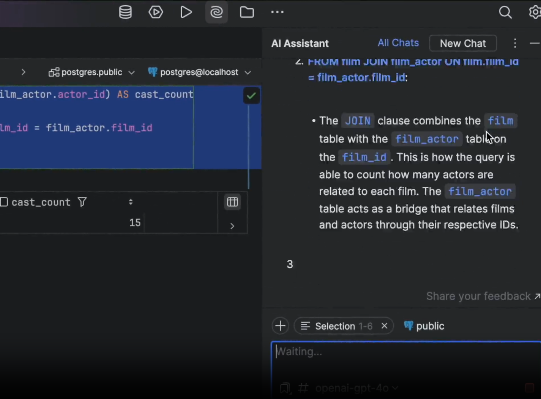Click the New Chat button
Image resolution: width=541 pixels, height=399 pixels.
coord(462,43)
